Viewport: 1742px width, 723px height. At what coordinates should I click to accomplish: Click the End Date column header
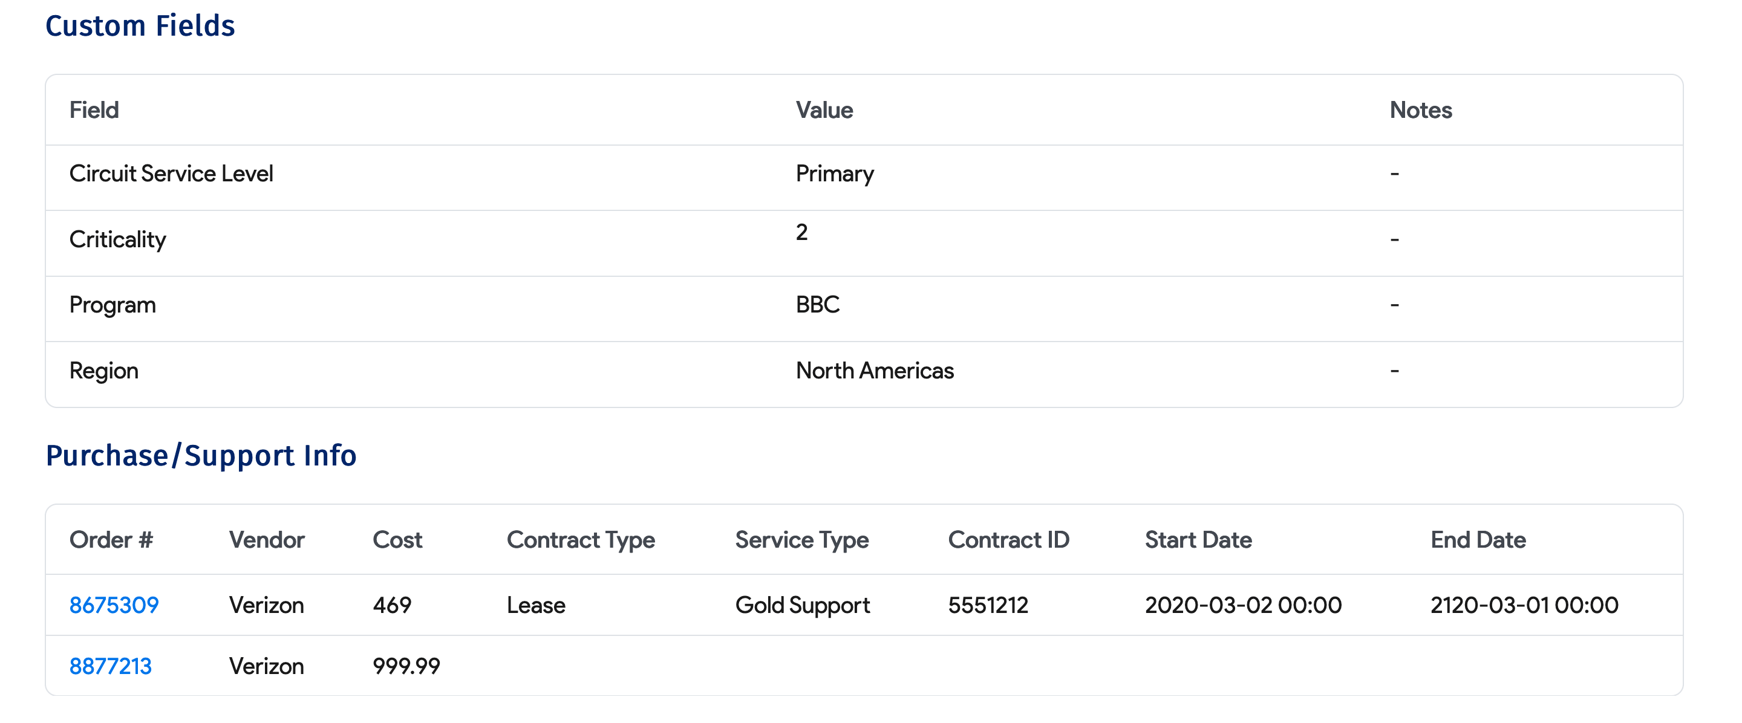pos(1478,539)
